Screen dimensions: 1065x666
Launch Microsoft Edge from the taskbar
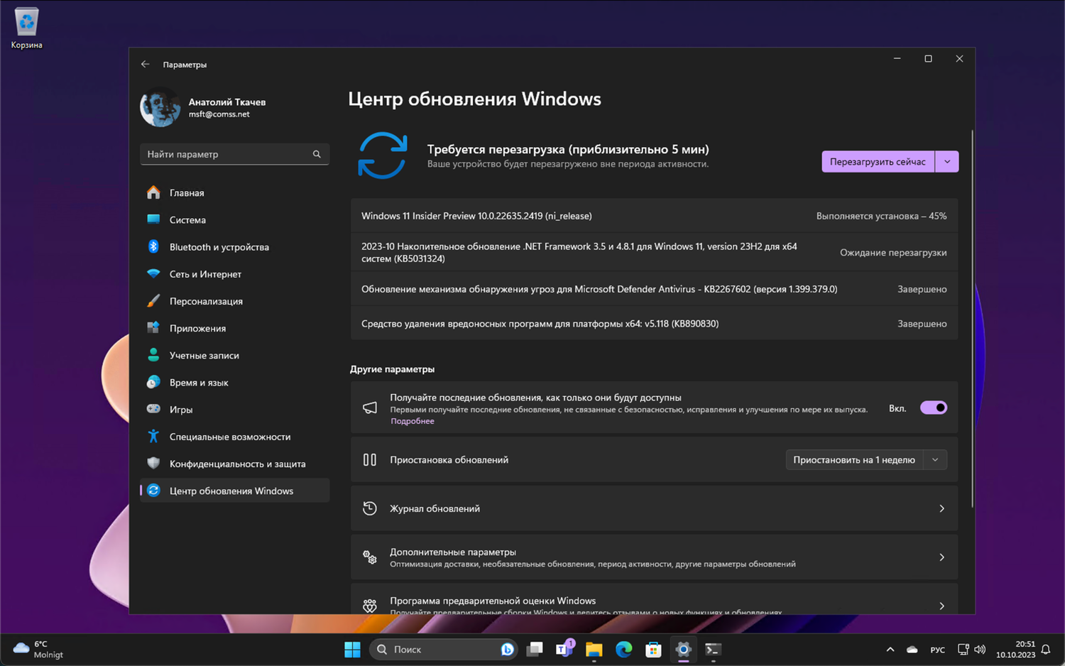pos(624,649)
